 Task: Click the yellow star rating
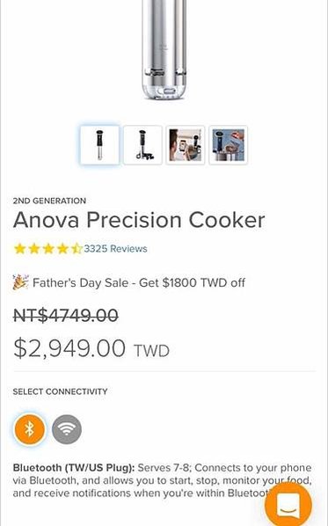pos(47,249)
